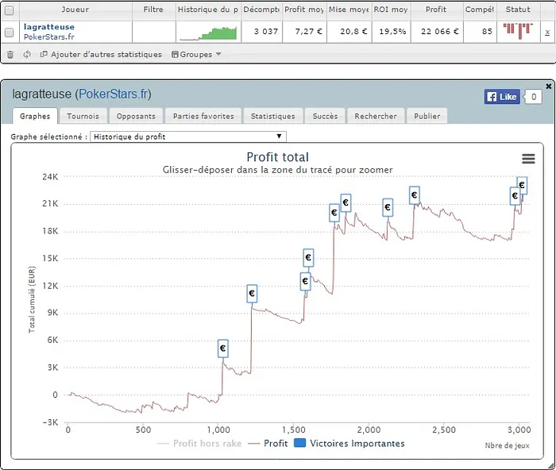Switch to the Opposants tab
Image resolution: width=556 pixels, height=470 pixels.
pos(136,116)
